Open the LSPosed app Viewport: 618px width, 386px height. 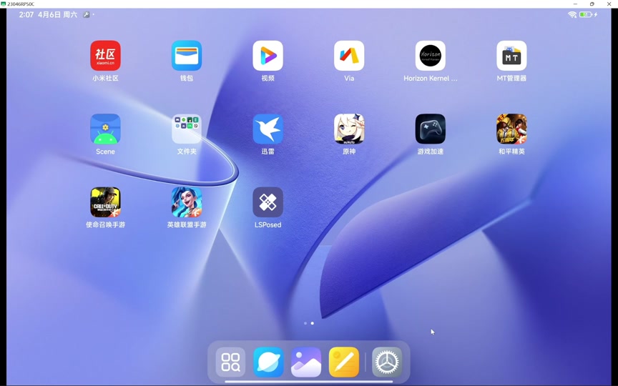(268, 202)
